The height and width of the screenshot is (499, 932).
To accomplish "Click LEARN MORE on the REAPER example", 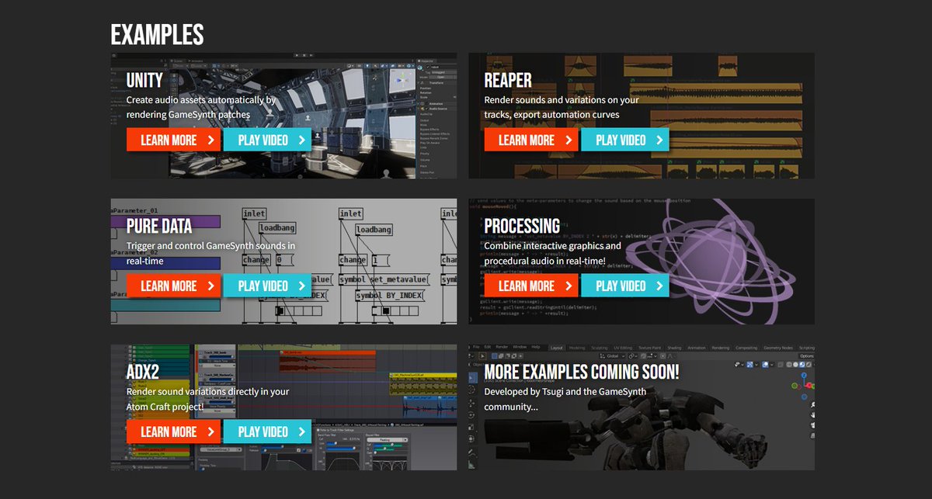I will coord(531,140).
